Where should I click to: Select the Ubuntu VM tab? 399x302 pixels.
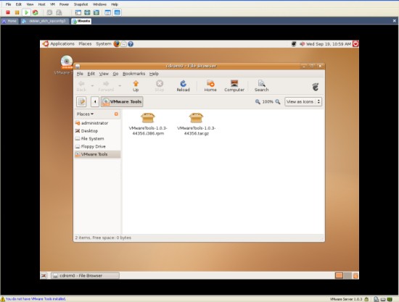click(81, 21)
